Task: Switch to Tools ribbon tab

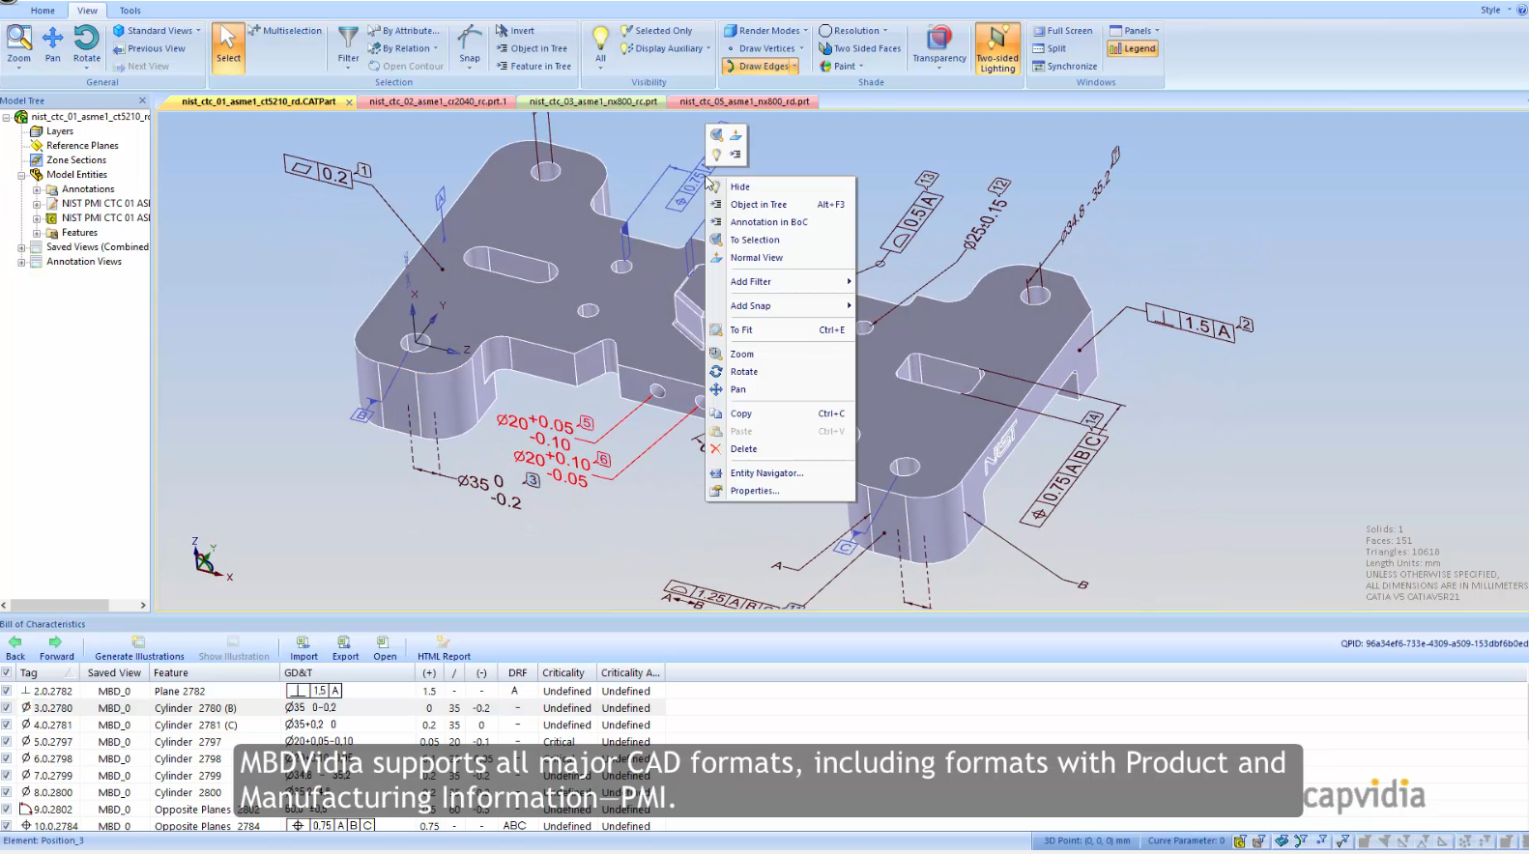Action: click(130, 11)
